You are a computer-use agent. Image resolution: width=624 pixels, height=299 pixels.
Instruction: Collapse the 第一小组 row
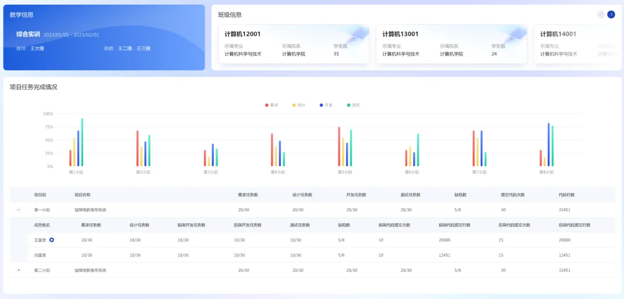tap(18, 210)
